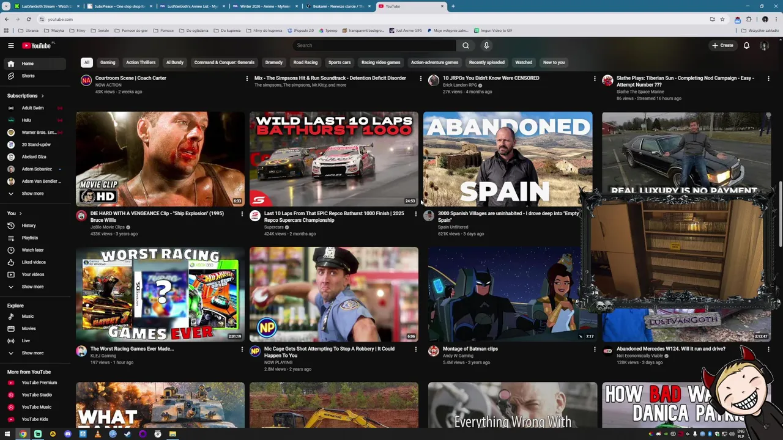Select the All filter chip
783x440 pixels.
tap(87, 62)
